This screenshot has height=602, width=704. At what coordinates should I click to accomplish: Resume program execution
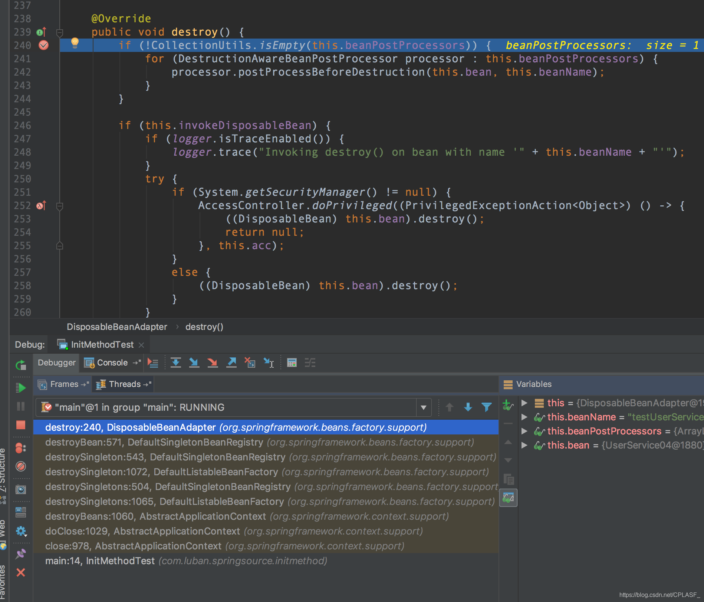click(21, 388)
